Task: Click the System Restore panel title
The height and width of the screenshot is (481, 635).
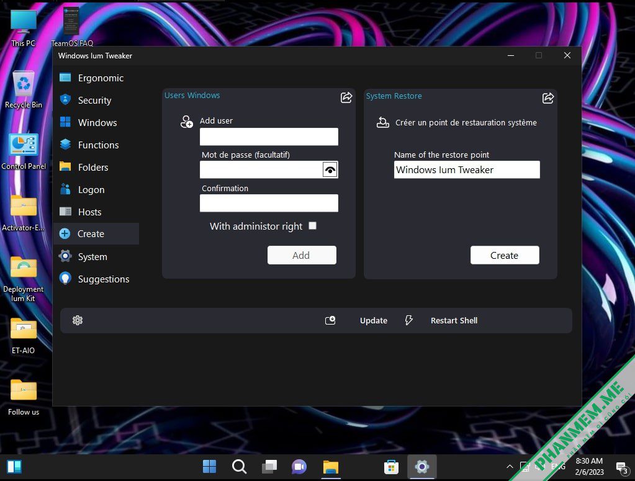Action: coord(394,96)
